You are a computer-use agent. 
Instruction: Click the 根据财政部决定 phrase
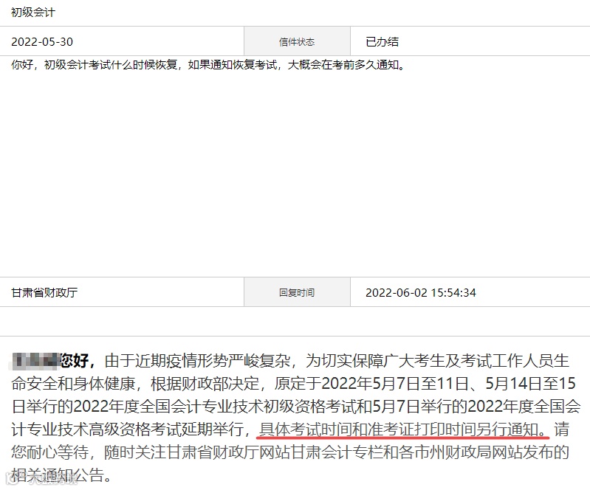coord(205,383)
